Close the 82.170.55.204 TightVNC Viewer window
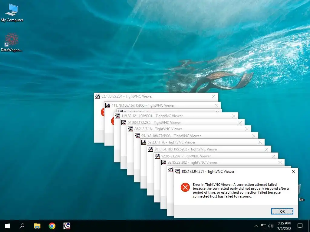 (214, 96)
